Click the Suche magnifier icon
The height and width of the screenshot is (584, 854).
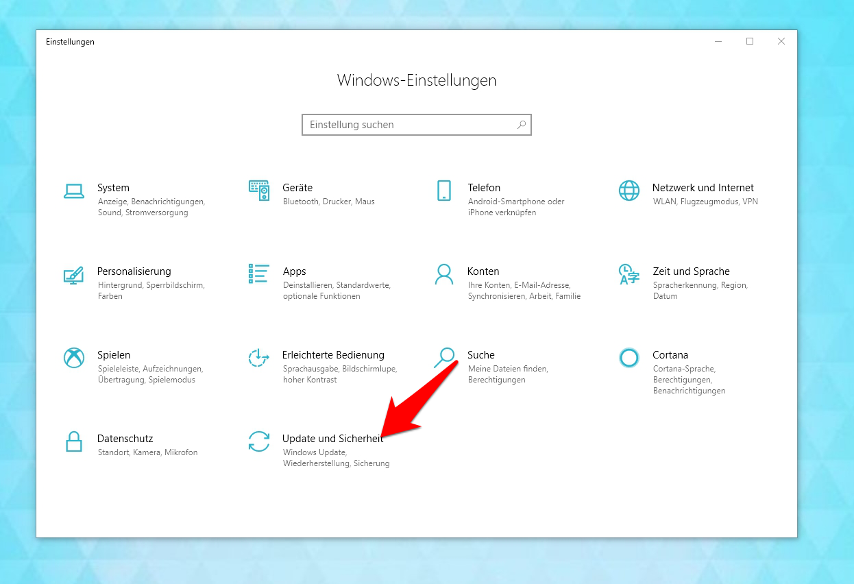tap(444, 358)
